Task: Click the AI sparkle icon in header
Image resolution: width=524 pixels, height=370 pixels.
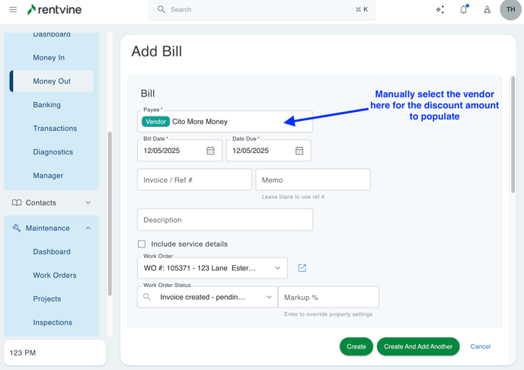Action: [x=440, y=10]
